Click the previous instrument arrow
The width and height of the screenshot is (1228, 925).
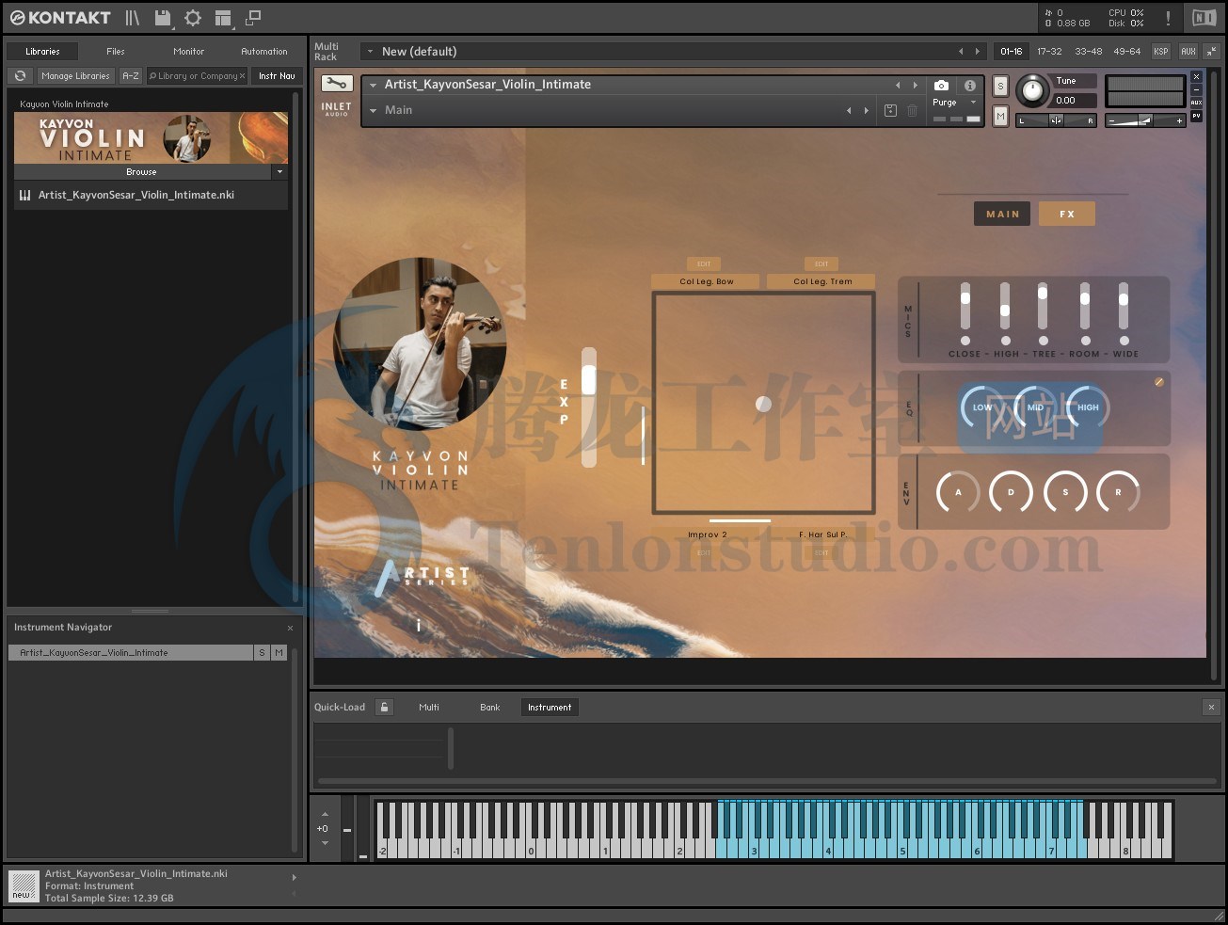click(x=898, y=85)
